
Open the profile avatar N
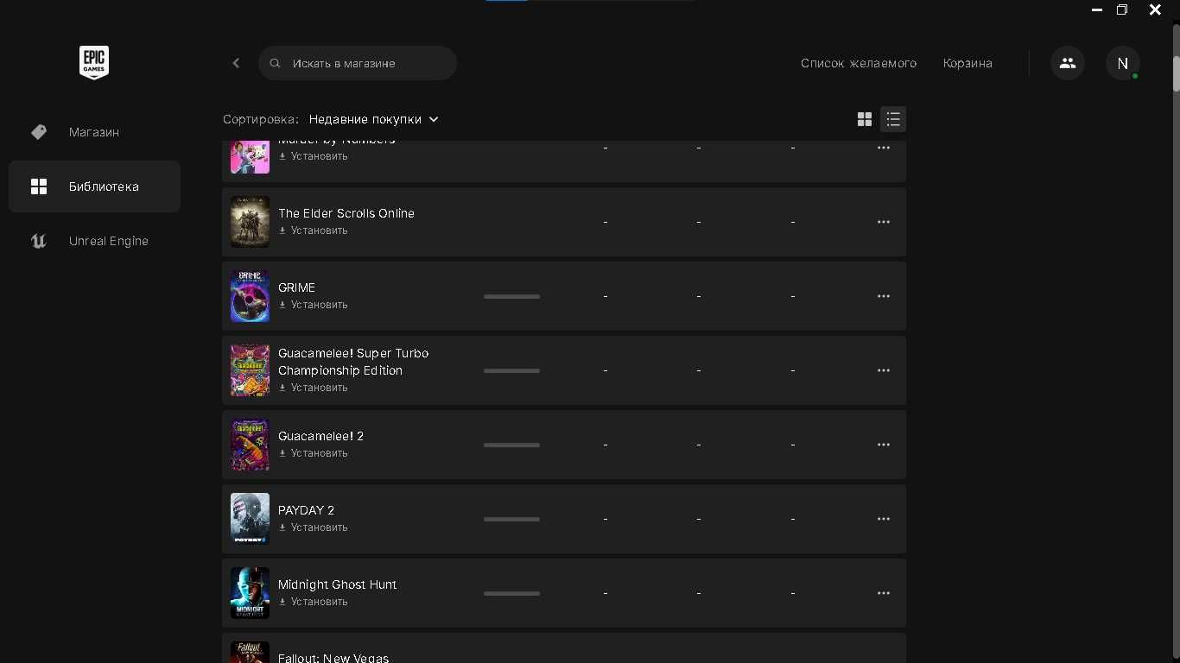(1123, 63)
